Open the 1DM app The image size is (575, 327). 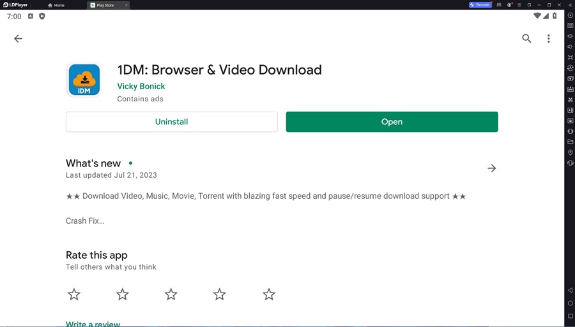point(392,122)
